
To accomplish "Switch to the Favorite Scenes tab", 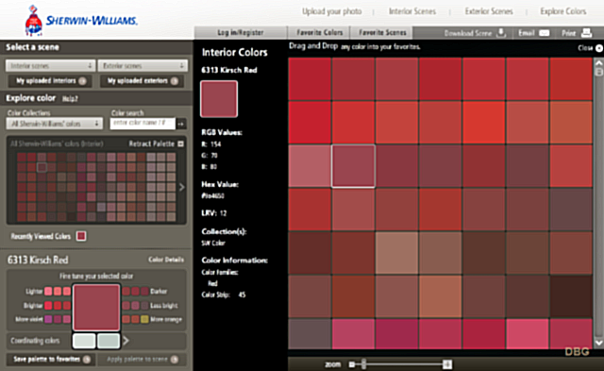I will [382, 32].
